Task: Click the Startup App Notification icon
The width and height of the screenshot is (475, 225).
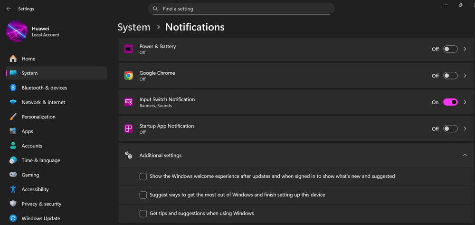Action: click(x=129, y=128)
